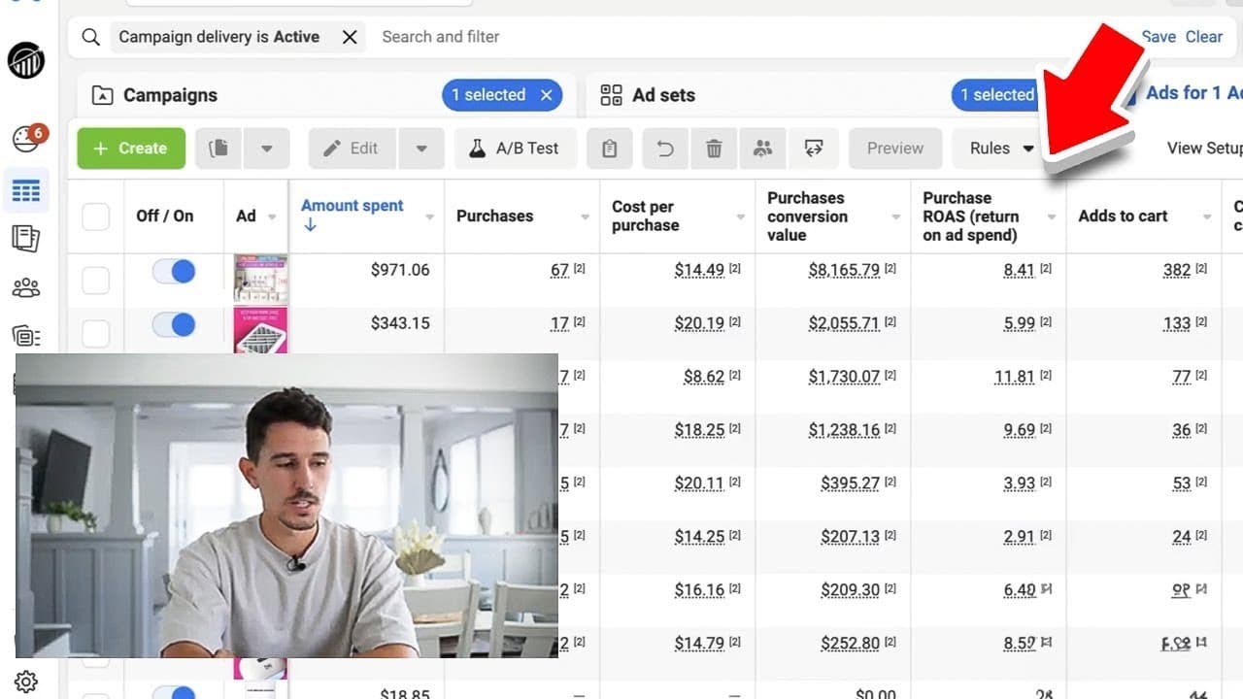The image size is (1243, 699).
Task: Expand the Duplicate options dropdown arrow
Action: (266, 149)
